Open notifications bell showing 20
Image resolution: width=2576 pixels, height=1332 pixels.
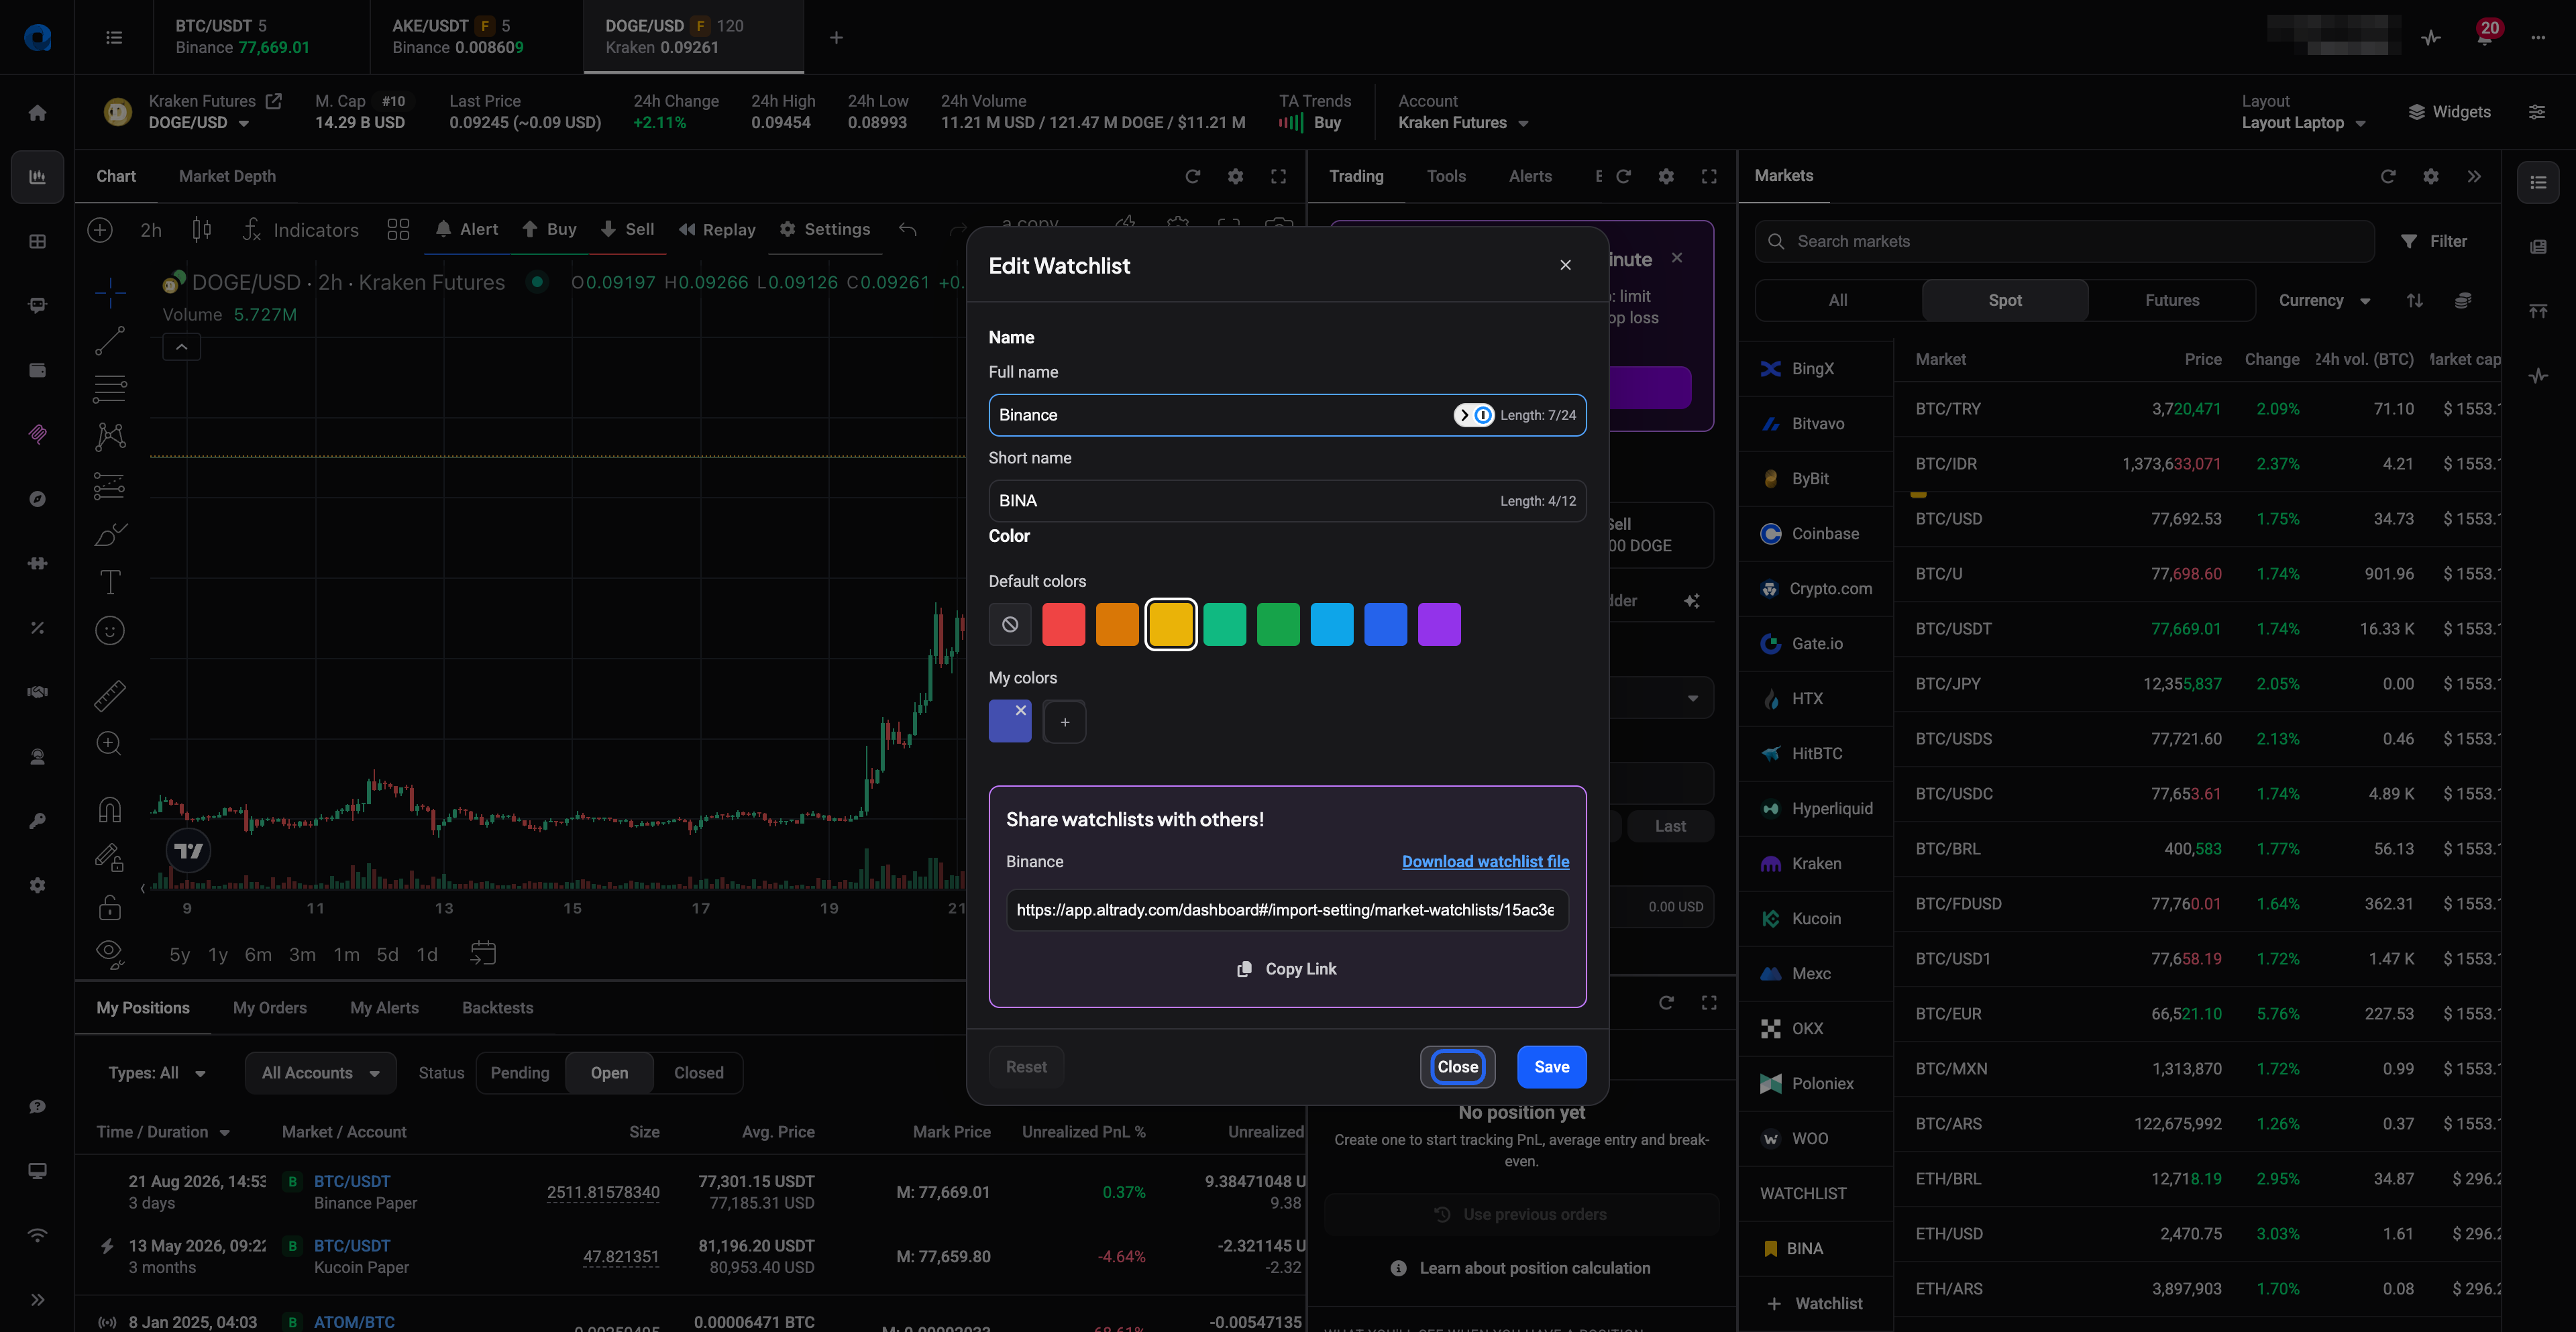tap(2485, 36)
